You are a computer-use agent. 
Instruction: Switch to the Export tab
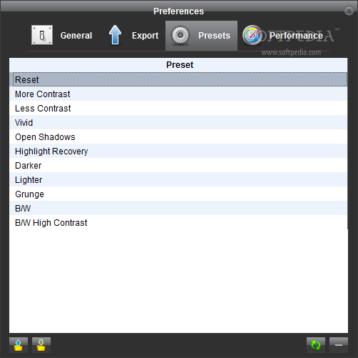click(x=133, y=36)
